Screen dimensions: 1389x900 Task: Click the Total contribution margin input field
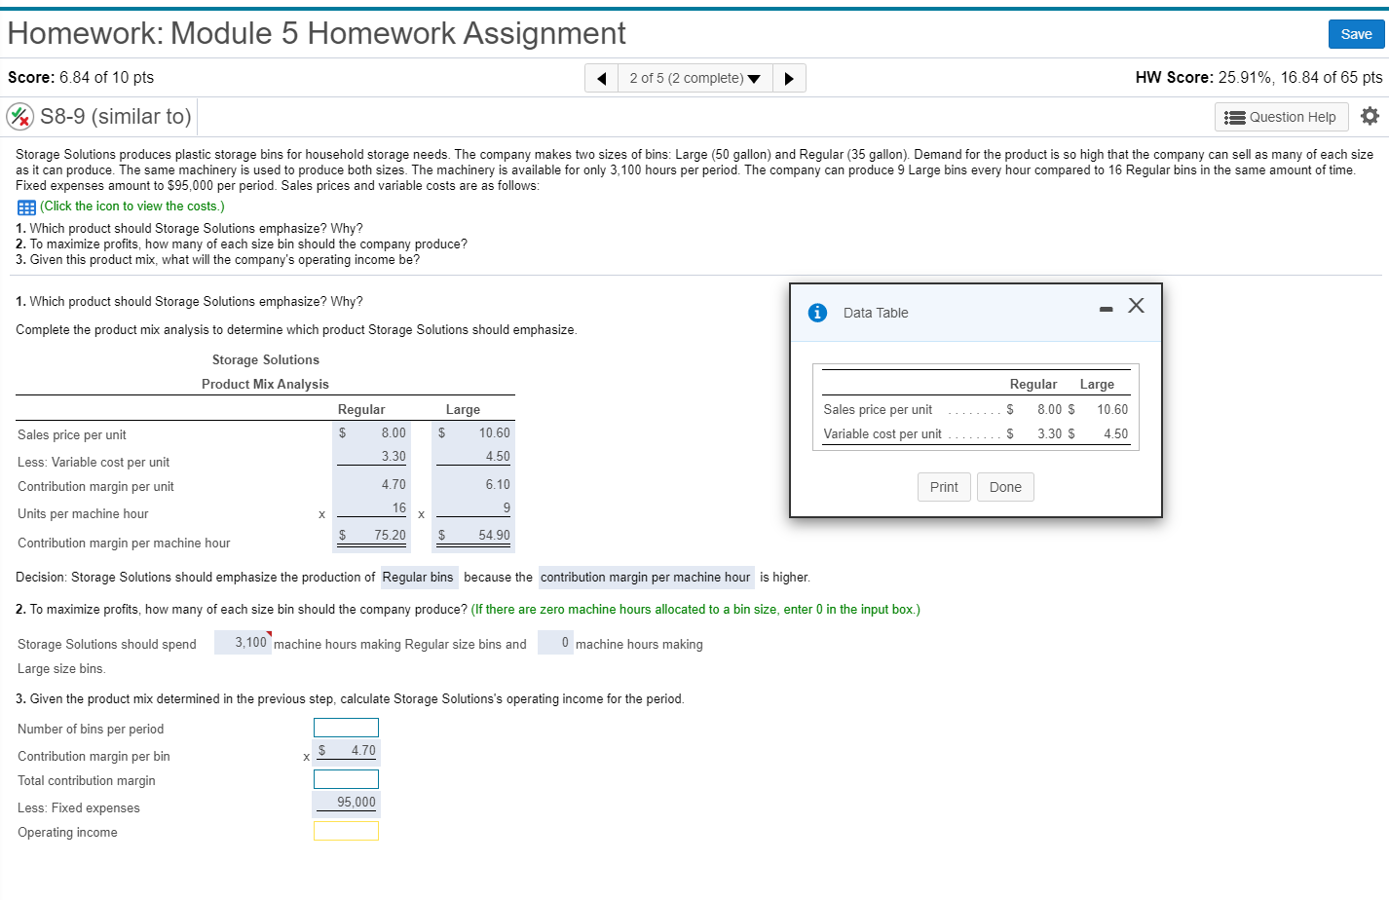click(346, 778)
